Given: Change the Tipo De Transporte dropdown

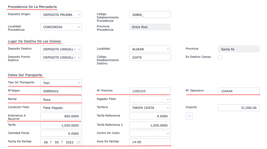Looking at the screenshot, I should [61, 83].
